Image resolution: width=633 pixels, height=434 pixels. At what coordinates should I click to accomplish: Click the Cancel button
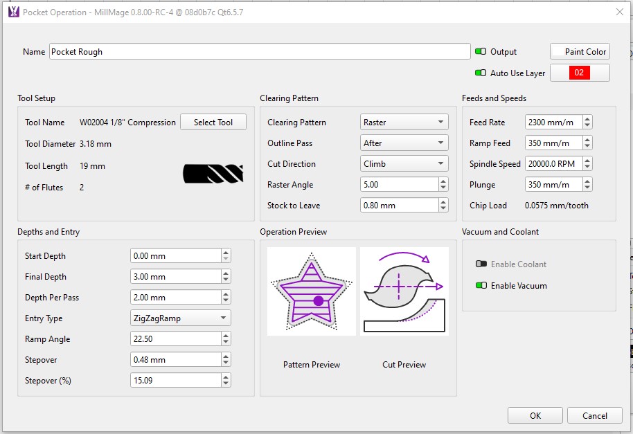point(595,415)
